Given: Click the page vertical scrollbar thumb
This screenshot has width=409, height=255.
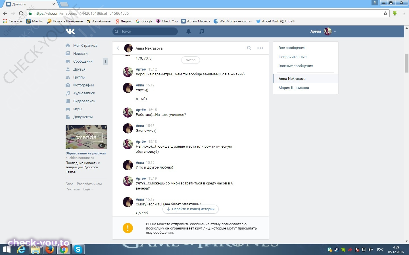Looking at the screenshot, I should pyautogui.click(x=406, y=63).
